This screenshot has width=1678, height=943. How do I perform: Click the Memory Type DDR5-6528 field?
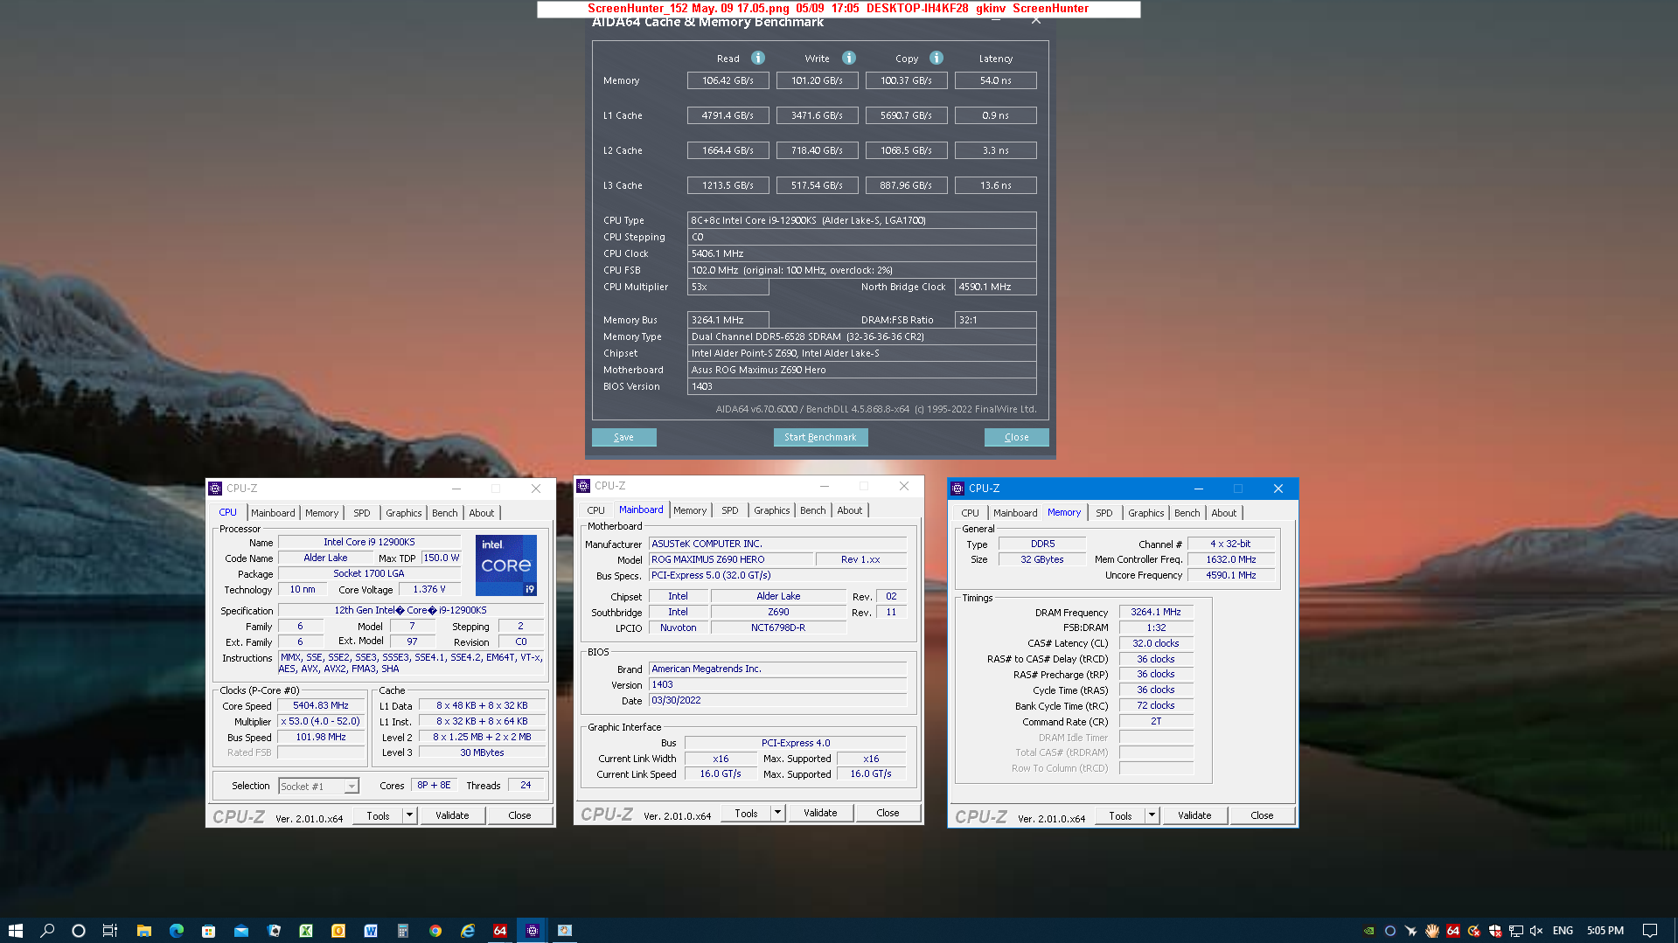(x=861, y=336)
